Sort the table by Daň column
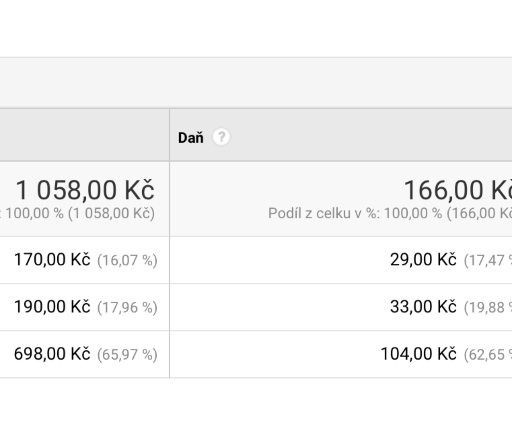The image size is (512, 427). 191,138
